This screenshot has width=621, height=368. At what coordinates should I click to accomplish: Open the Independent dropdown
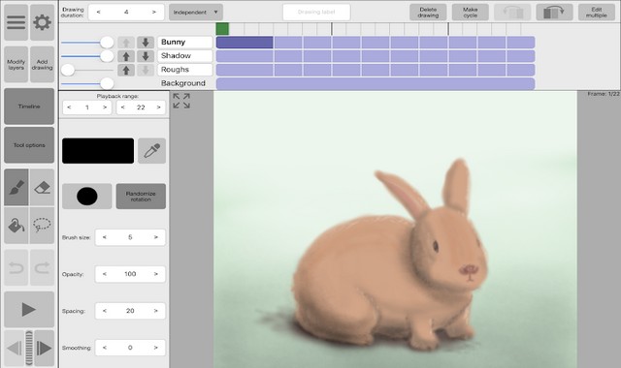(x=196, y=13)
